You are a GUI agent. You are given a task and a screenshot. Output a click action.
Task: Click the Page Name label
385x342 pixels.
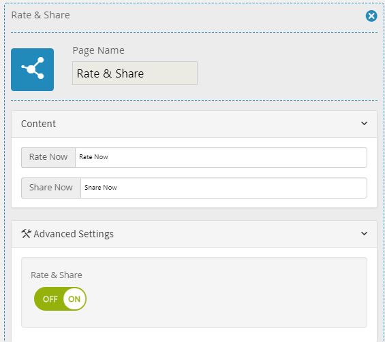pos(98,50)
